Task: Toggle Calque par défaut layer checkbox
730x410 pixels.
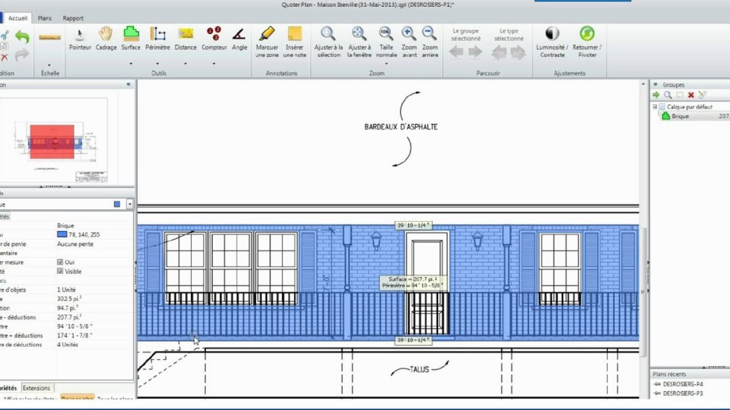Action: (x=662, y=107)
